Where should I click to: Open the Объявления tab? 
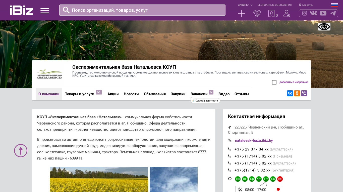coord(155,94)
